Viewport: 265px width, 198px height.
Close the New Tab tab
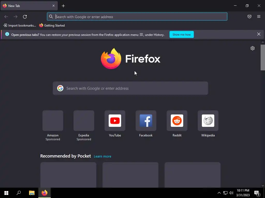pos(54,6)
